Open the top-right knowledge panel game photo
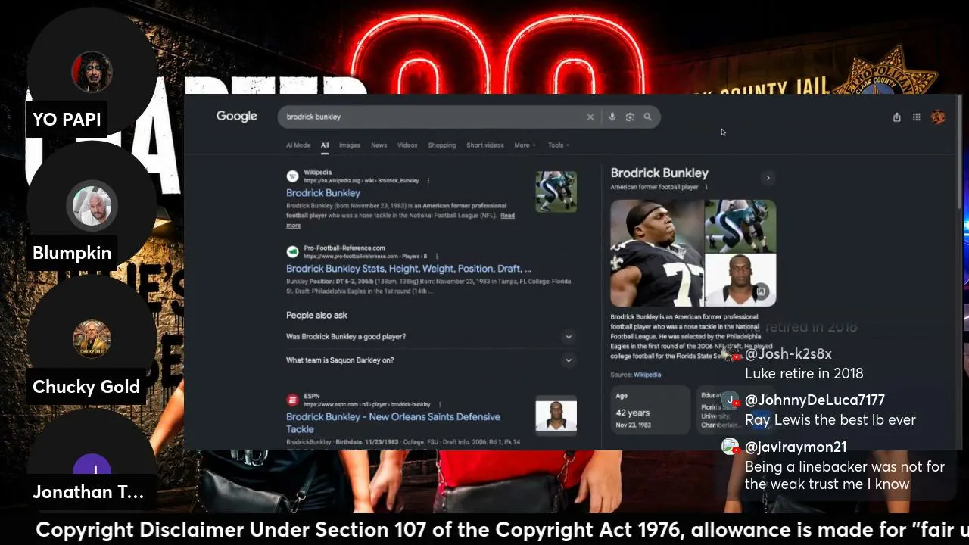 point(740,226)
